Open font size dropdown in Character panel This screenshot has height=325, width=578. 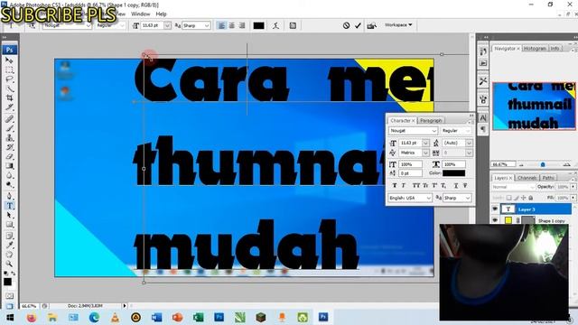[x=425, y=143]
